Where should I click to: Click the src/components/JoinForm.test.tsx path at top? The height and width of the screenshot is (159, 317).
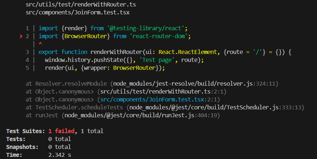tap(78, 13)
